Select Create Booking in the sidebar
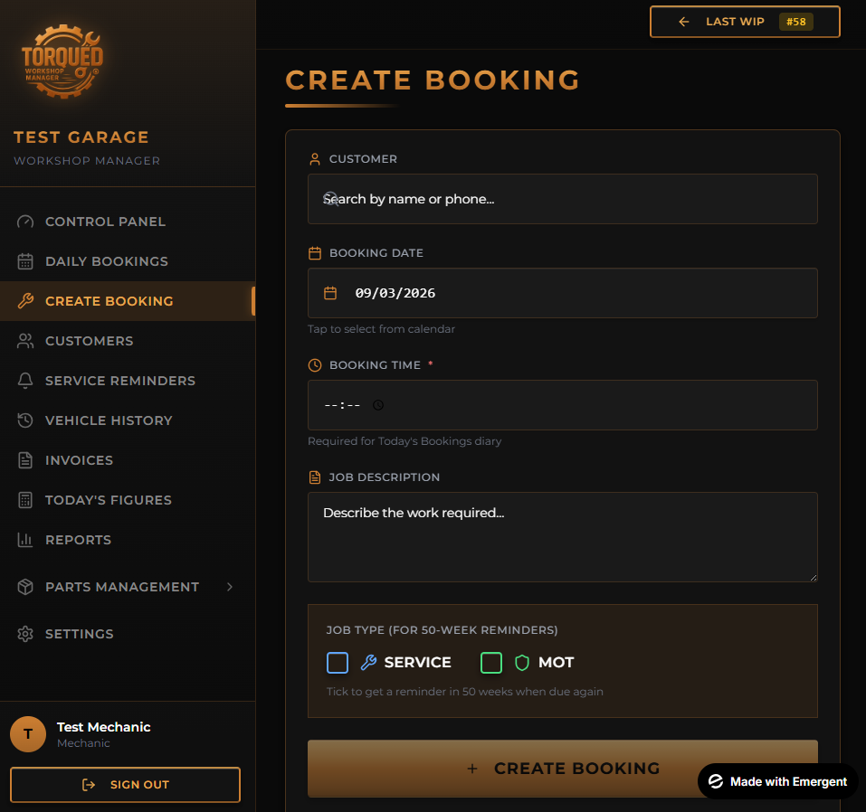The width and height of the screenshot is (866, 812). (x=109, y=301)
